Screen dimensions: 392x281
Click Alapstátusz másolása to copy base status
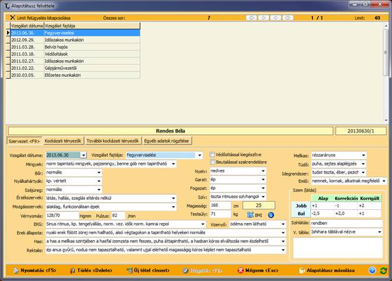(x=327, y=270)
